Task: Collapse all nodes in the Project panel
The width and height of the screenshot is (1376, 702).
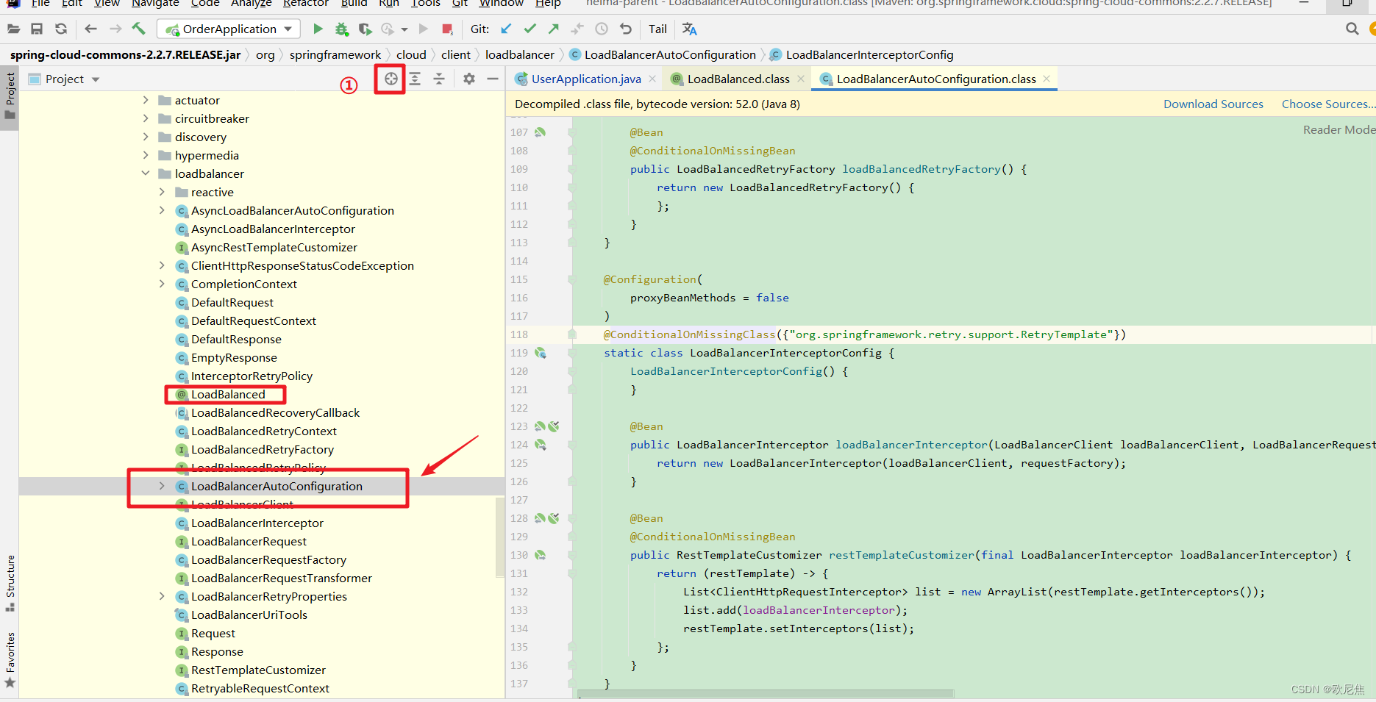Action: pyautogui.click(x=439, y=79)
